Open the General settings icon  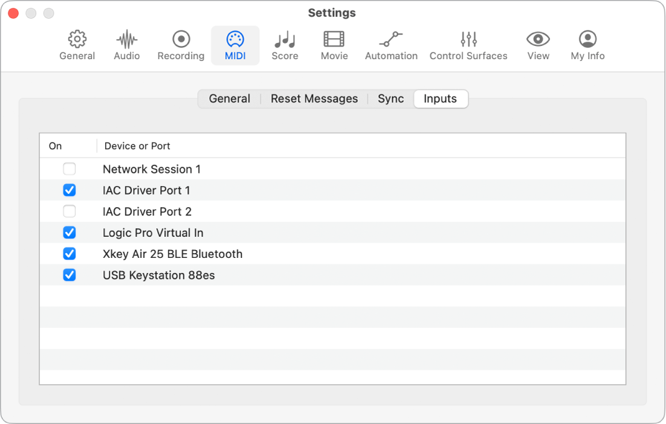point(77,45)
